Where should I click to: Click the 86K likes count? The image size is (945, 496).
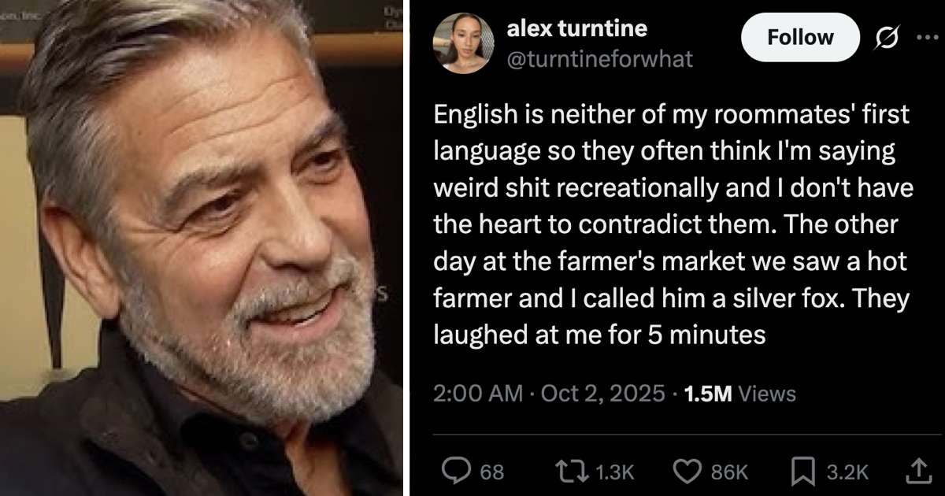[x=729, y=472]
